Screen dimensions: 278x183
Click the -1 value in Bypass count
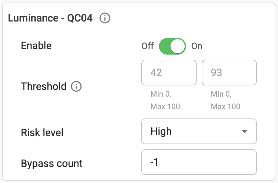[154, 162]
